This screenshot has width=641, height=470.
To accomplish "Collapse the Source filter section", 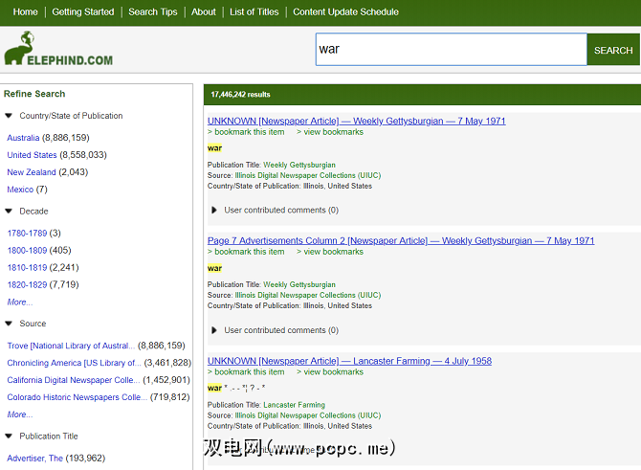I will click(x=10, y=325).
